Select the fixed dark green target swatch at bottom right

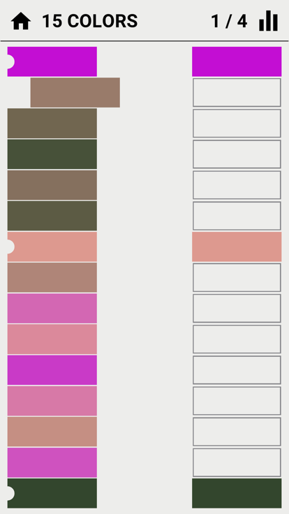pos(237,493)
